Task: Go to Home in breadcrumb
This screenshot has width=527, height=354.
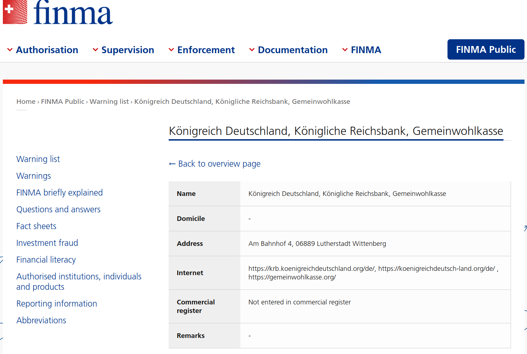Action: tap(26, 102)
